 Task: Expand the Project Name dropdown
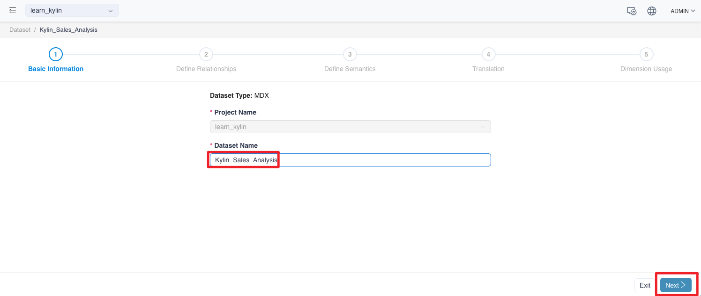pyautogui.click(x=350, y=127)
